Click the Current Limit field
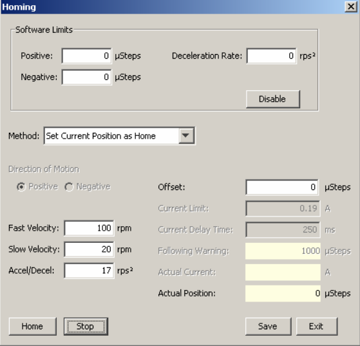The width and height of the screenshot is (360, 346). 283,208
